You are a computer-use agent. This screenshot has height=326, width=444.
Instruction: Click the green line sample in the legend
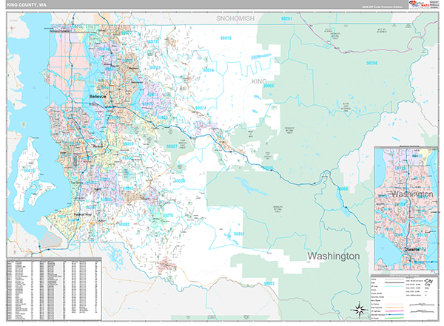point(394,318)
